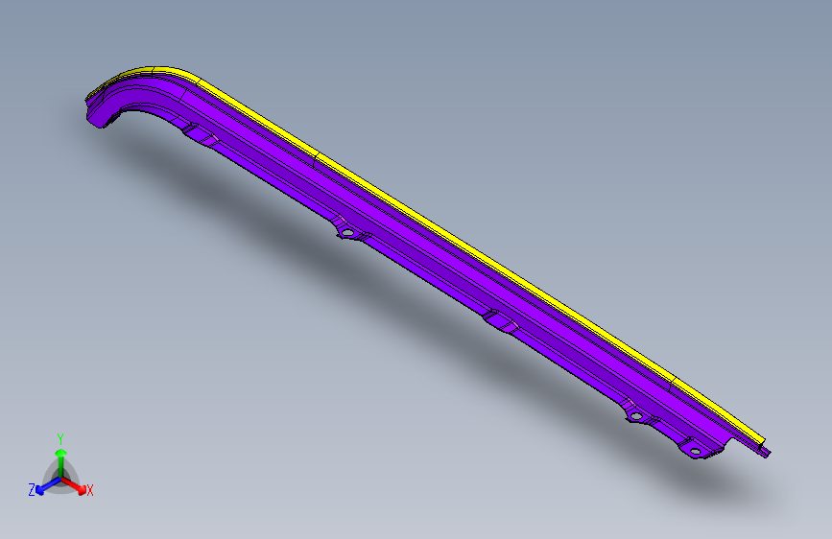Image resolution: width=832 pixels, height=539 pixels.
Task: Click the green Y axis of the triad
Action: [x=61, y=463]
